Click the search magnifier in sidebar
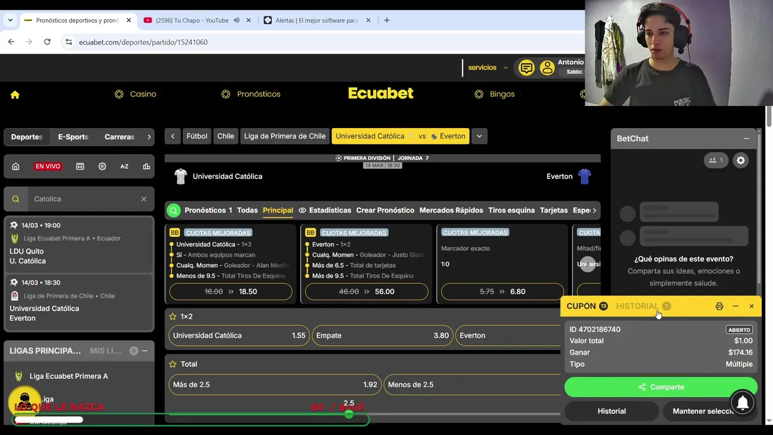The image size is (773, 435). click(16, 199)
